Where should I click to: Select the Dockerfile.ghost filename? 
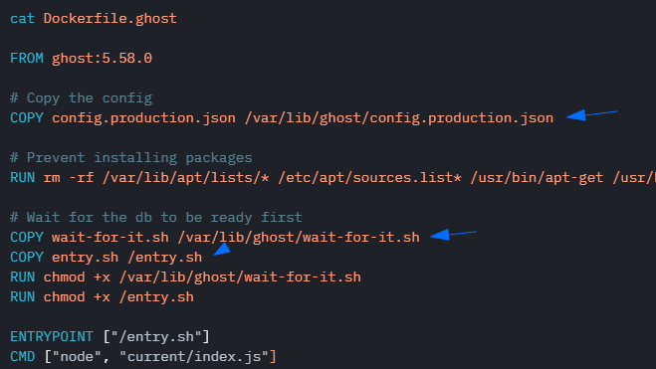coord(110,18)
